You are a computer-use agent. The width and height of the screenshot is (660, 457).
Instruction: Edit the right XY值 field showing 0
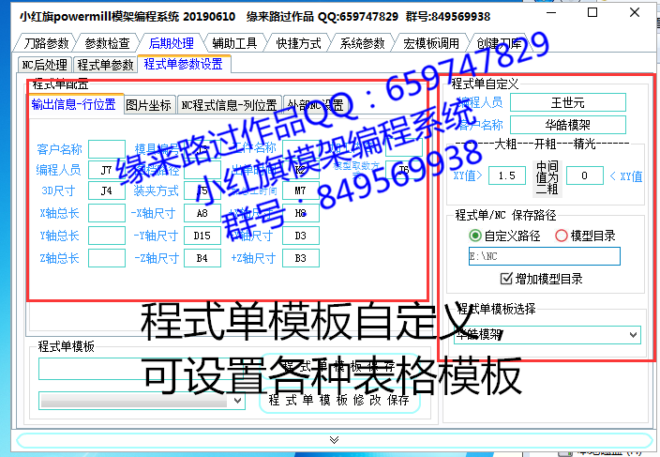point(585,175)
